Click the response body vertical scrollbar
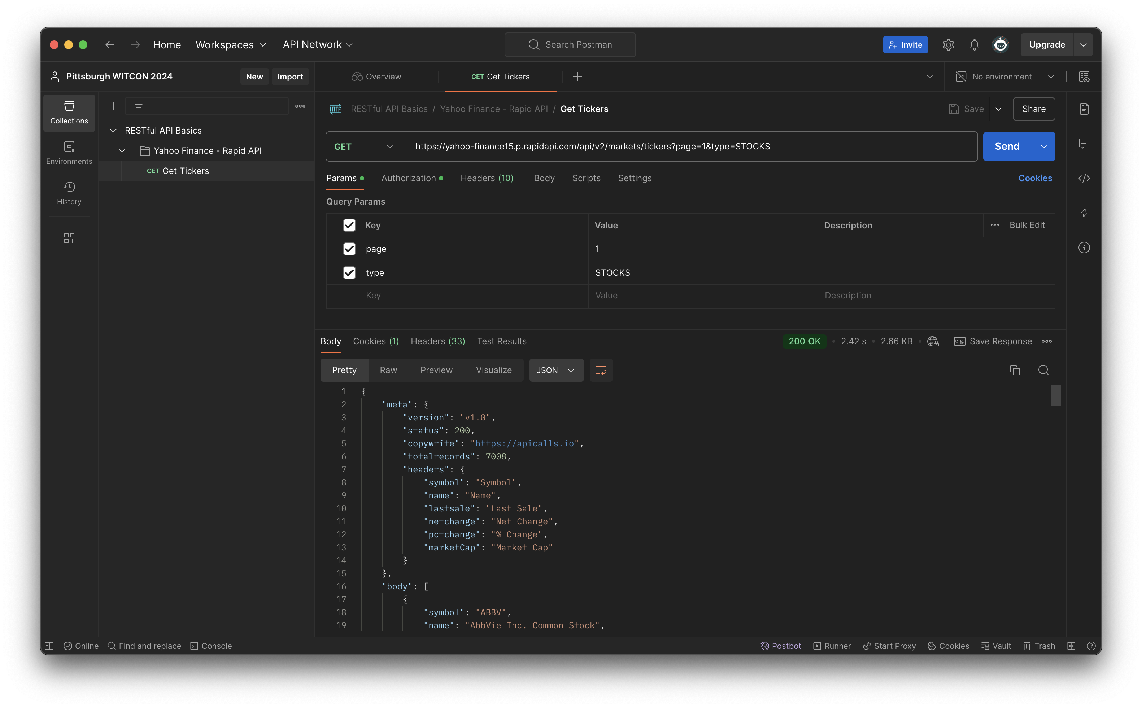This screenshot has width=1142, height=708. [x=1055, y=395]
